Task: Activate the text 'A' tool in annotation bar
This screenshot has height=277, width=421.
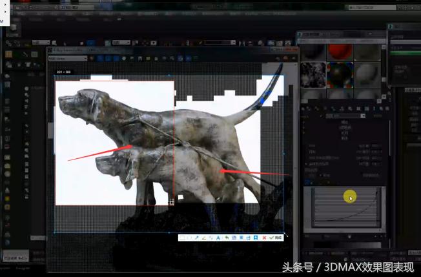Action: pos(218,238)
